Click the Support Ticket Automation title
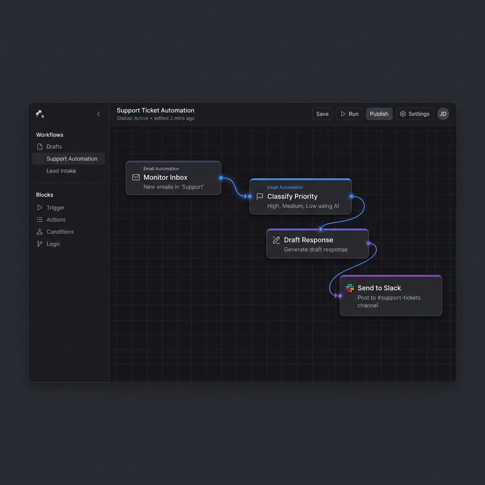 tap(155, 110)
